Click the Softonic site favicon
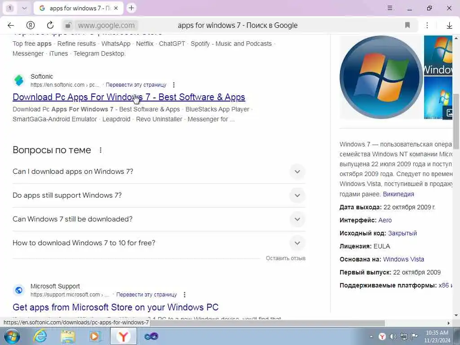This screenshot has width=460, height=345. [19, 80]
